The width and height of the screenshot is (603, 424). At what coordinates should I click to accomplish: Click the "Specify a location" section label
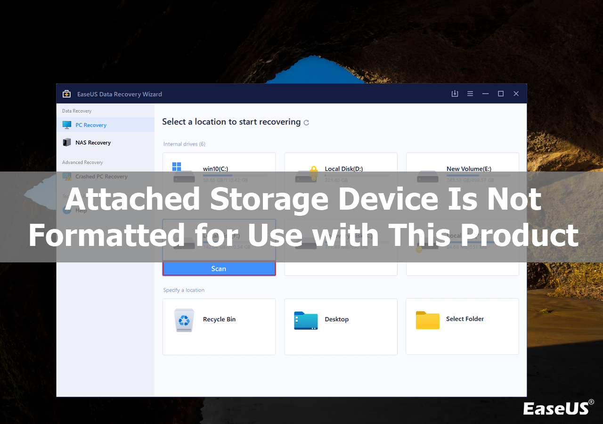pos(184,290)
